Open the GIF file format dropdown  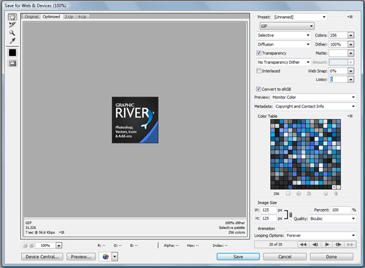287,26
